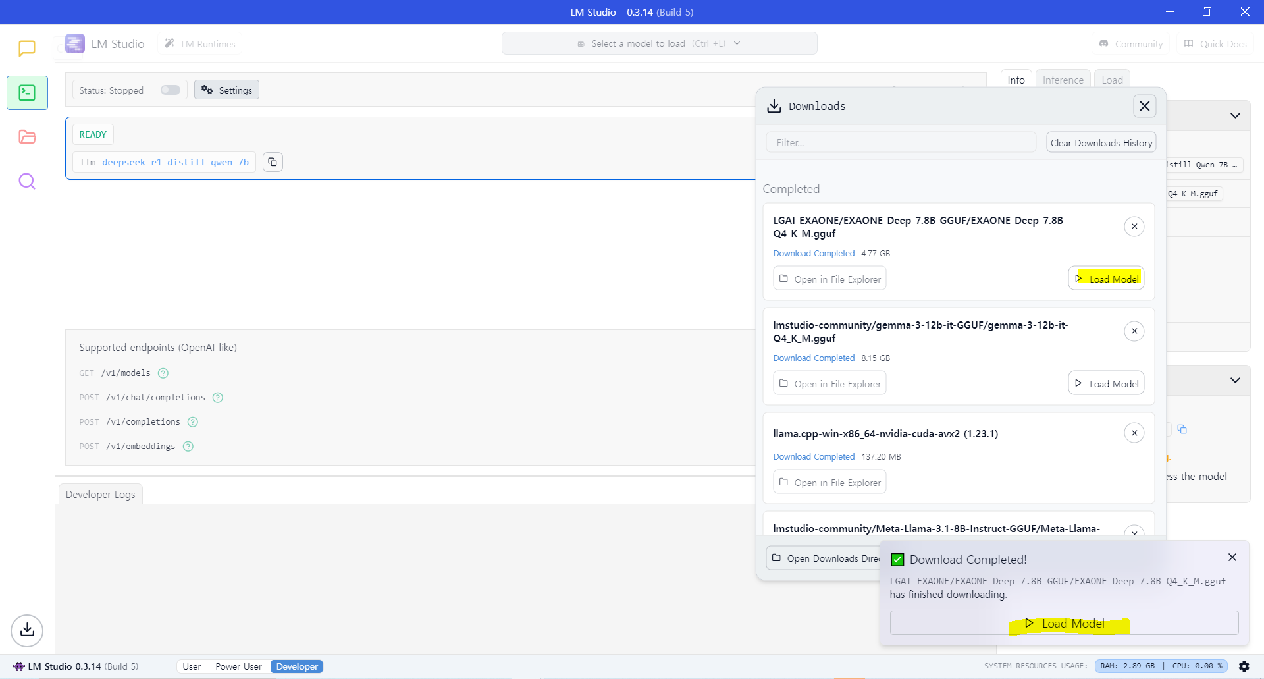The image size is (1264, 679).
Task: Close the Downloads panel
Action: click(1145, 106)
